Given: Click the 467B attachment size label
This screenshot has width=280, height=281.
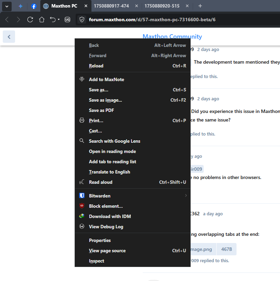Looking at the screenshot, I should pos(227,249).
